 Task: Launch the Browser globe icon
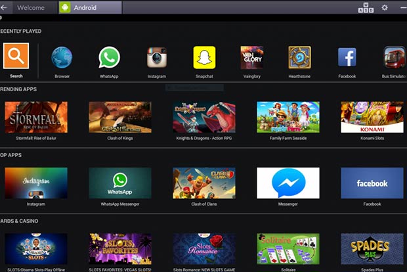coord(62,57)
